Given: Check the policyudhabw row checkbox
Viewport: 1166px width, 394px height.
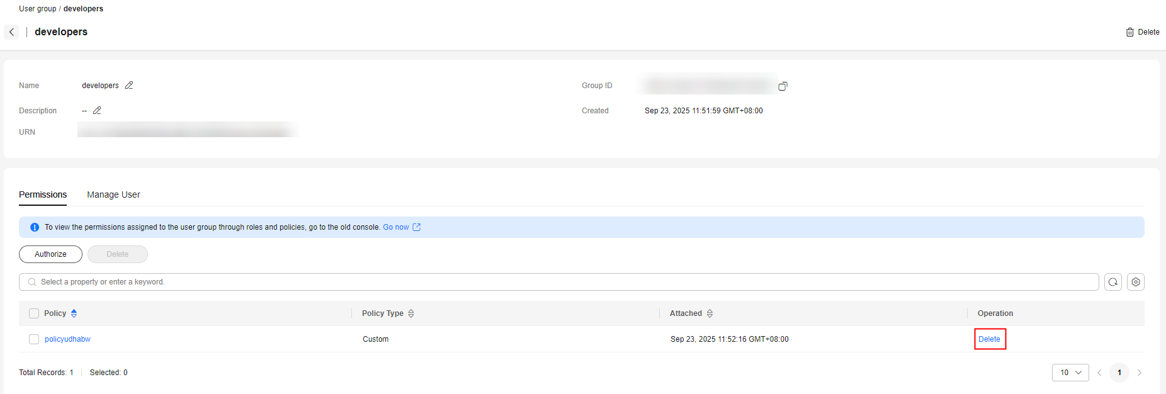Looking at the screenshot, I should [34, 339].
